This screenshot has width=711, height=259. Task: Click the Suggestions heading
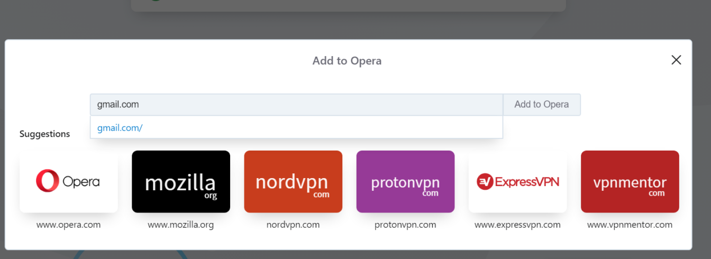(x=44, y=134)
